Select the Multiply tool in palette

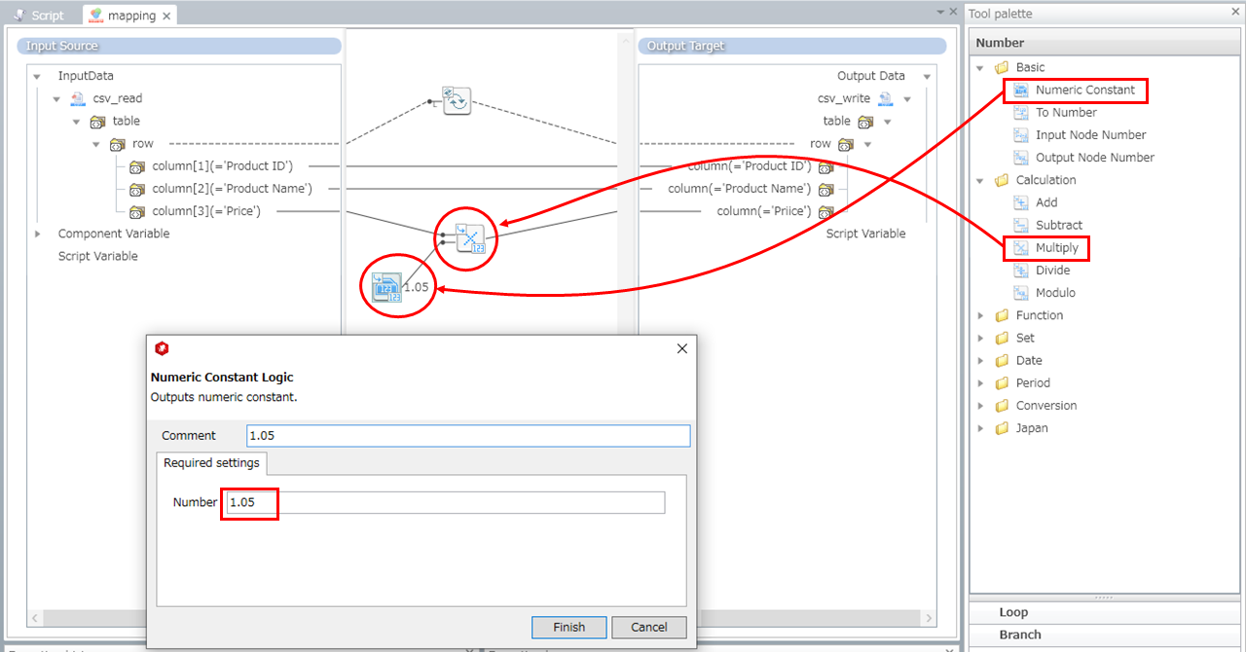point(1056,248)
